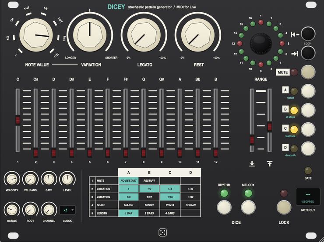Toggle step 16 LED in the ring
The width and height of the screenshot is (324, 242).
pyautogui.click(x=253, y=24)
